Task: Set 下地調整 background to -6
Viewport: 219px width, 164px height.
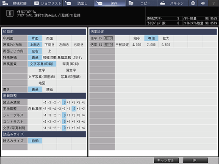Action: [x=44, y=109]
